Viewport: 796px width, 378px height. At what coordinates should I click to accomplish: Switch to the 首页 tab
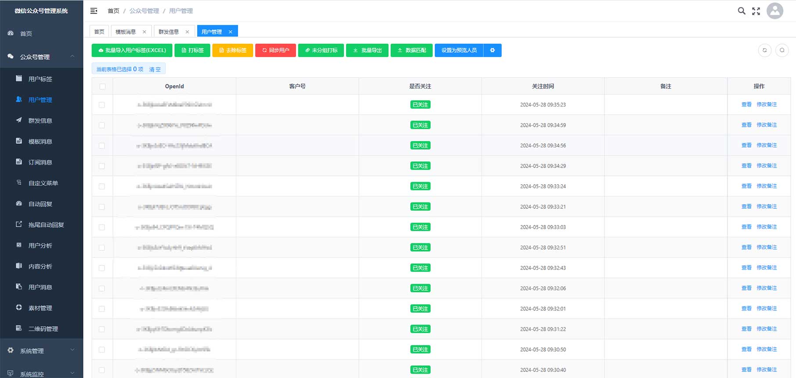pos(99,32)
